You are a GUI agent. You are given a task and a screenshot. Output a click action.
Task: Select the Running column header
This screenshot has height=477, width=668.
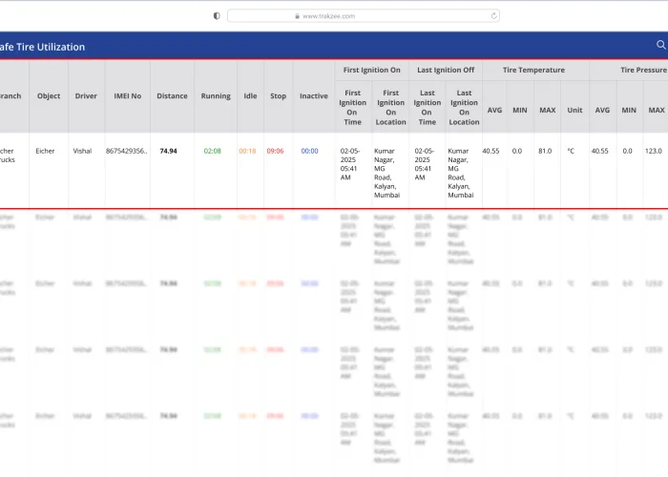(x=216, y=96)
